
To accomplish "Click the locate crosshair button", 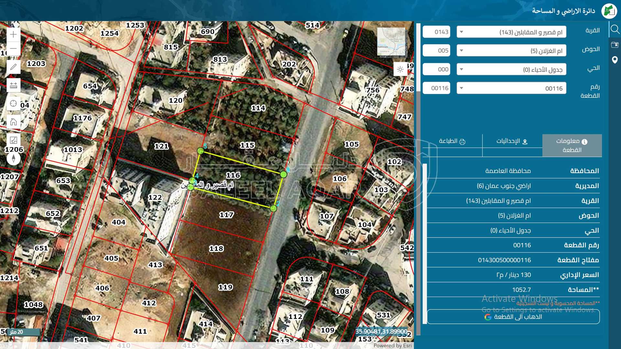I will point(13,103).
